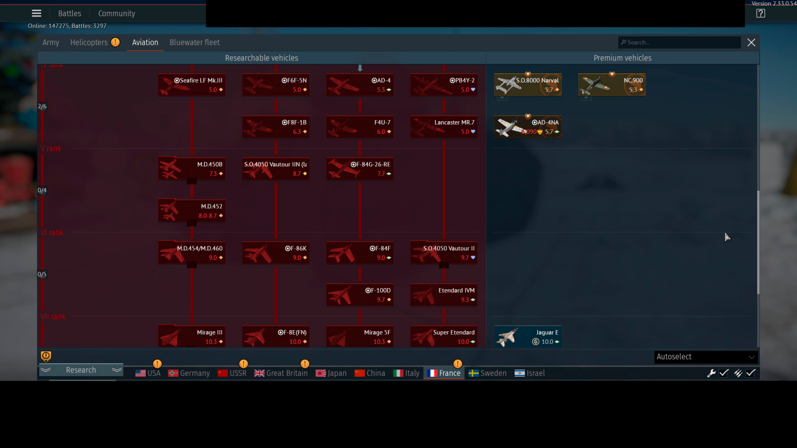Open the NC.900 premium vehicle

612,85
